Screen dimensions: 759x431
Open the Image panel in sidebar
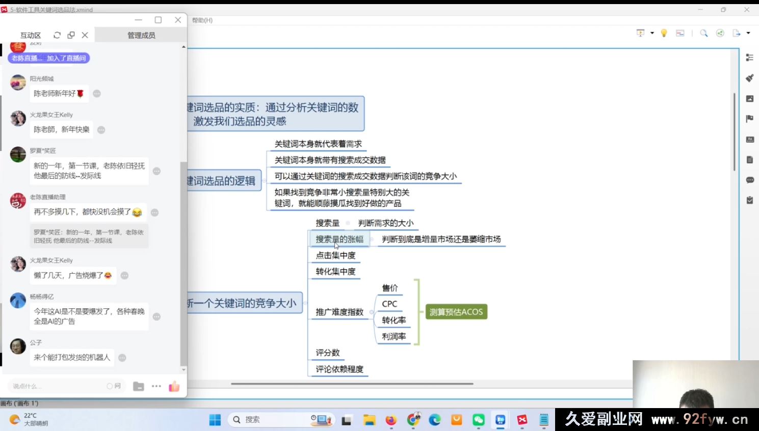pos(749,98)
